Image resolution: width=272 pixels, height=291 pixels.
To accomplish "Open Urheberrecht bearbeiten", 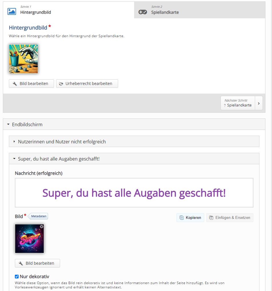I will [x=87, y=84].
